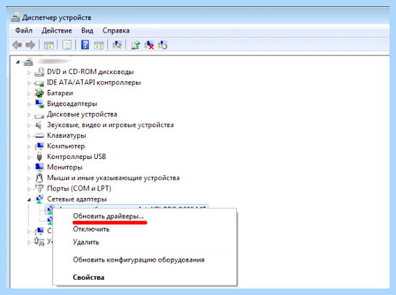This screenshot has width=396, height=295.
Task: Choose Отключить from context menu
Action: click(x=91, y=229)
